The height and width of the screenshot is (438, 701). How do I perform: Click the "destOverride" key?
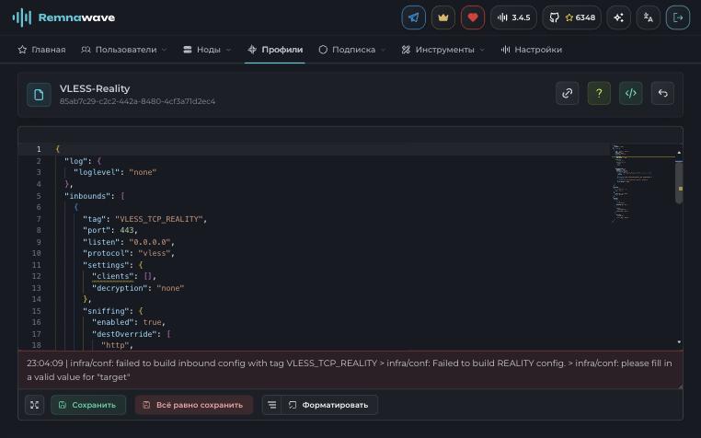(x=124, y=334)
